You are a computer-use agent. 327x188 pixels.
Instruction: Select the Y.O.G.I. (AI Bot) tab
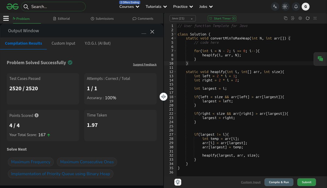98,43
